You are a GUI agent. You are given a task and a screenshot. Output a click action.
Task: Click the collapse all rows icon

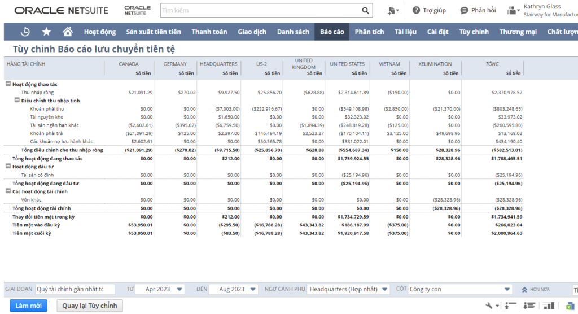coord(510,306)
